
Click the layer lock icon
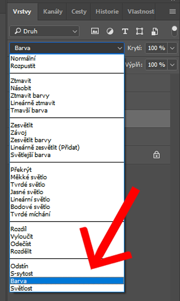coord(157,154)
